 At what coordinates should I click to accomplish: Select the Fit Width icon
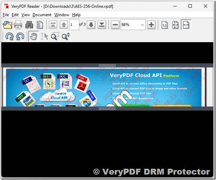point(186,25)
